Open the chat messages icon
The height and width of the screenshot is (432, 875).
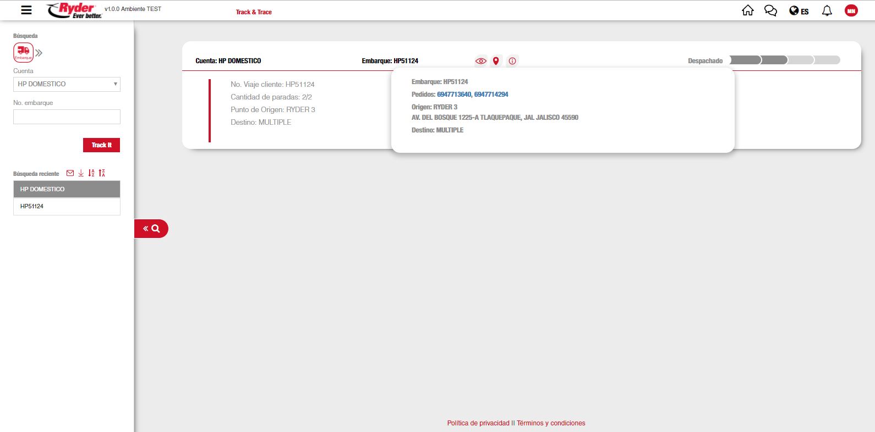[770, 10]
